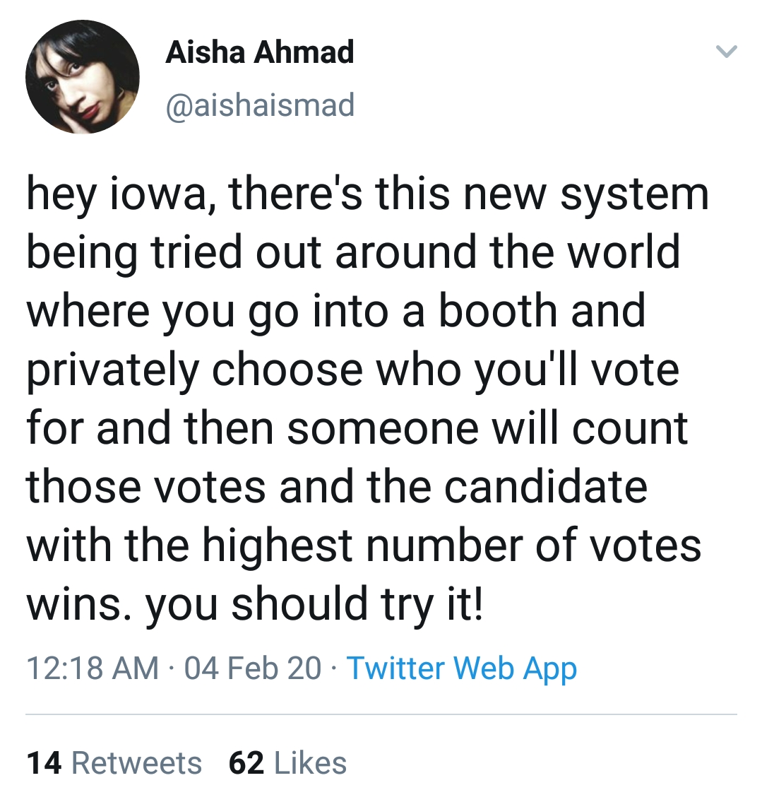
Task: View the 14 Retweets list
Action: coord(114,763)
